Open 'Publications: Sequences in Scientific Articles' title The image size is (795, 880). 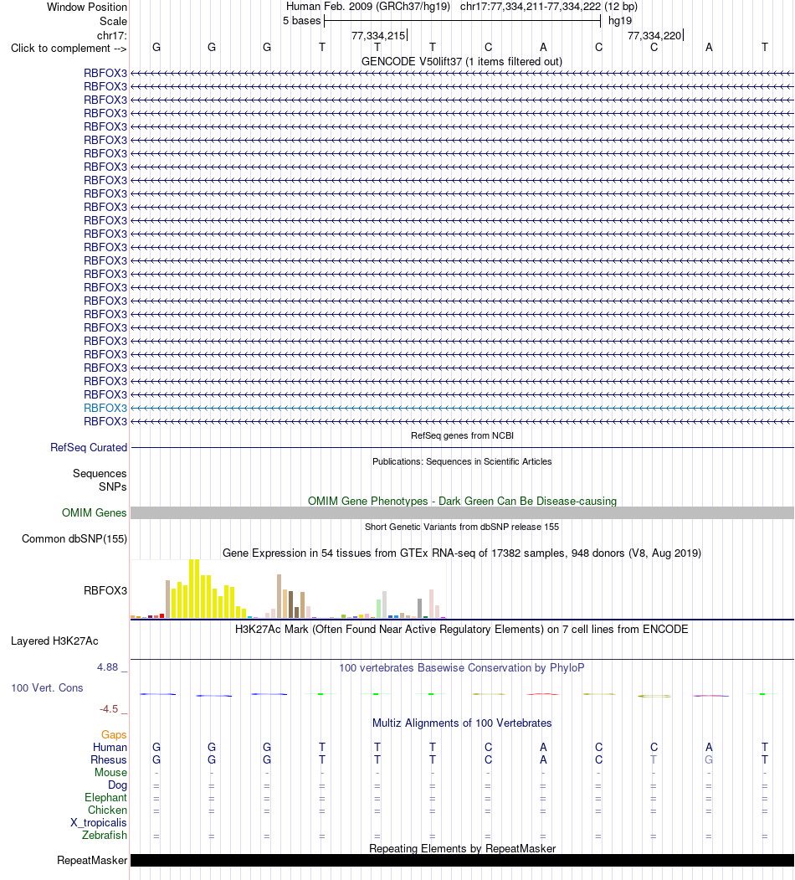pos(462,461)
